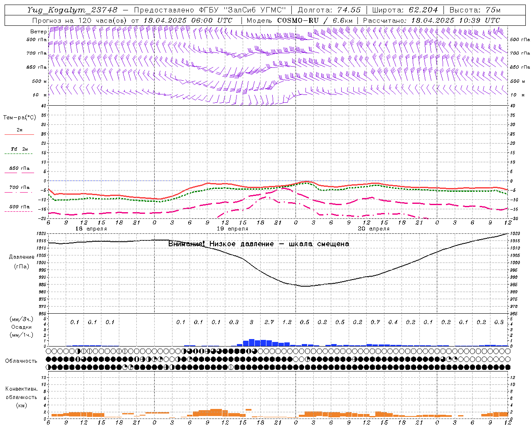Click the (мм/3ч.) unit label
The height and width of the screenshot is (426, 532).
point(22,319)
